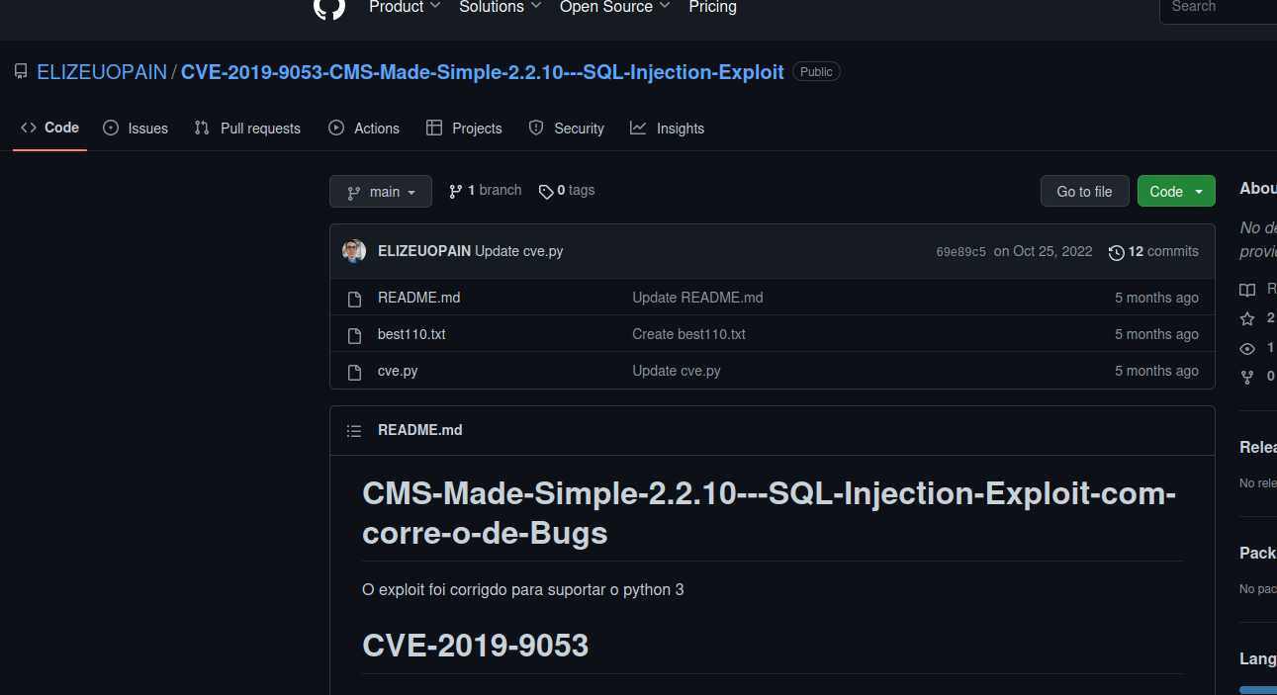Open ELIZEUOPAIN's avatar in commit row

click(354, 251)
